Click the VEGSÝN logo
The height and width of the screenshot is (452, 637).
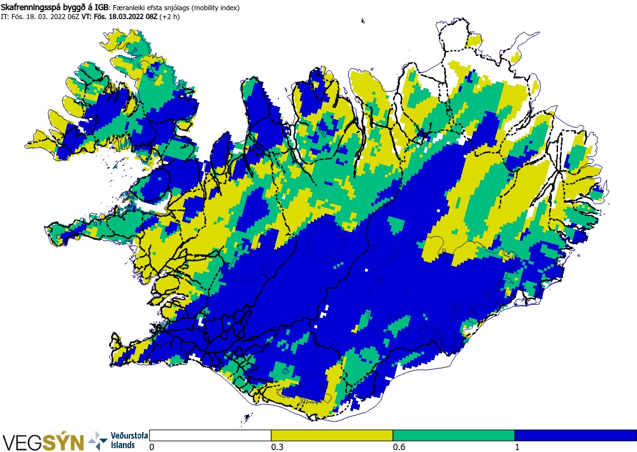pyautogui.click(x=43, y=442)
